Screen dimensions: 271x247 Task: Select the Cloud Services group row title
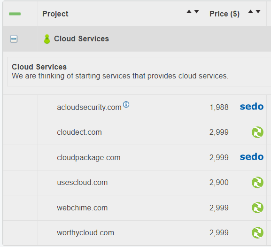(81, 39)
